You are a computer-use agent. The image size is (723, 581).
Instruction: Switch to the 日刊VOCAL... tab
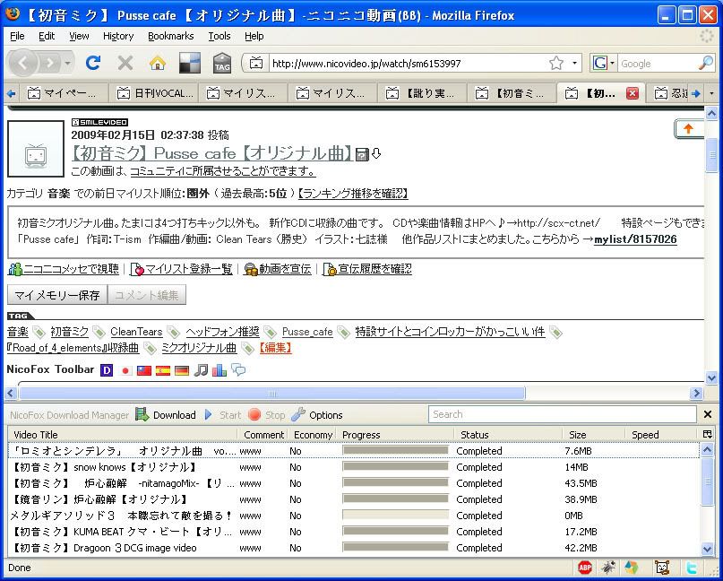click(x=155, y=93)
